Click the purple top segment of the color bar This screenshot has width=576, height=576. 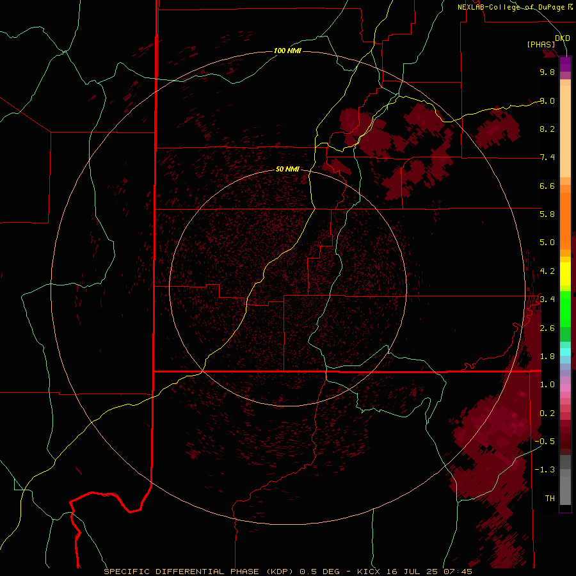(565, 64)
